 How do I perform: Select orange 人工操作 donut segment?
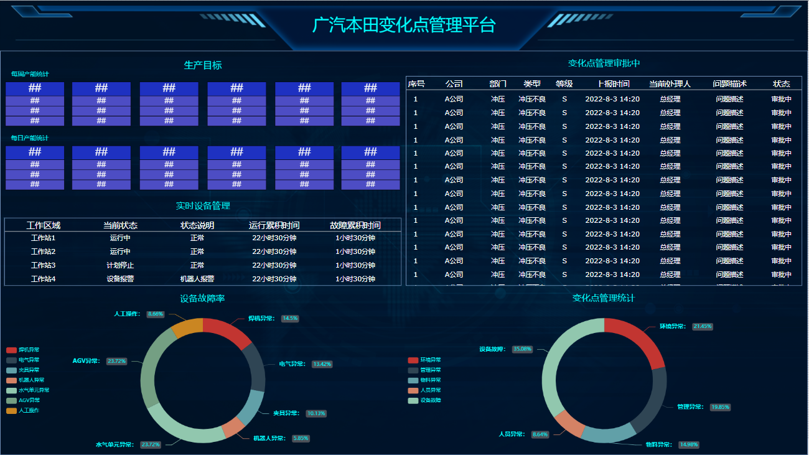(x=187, y=328)
